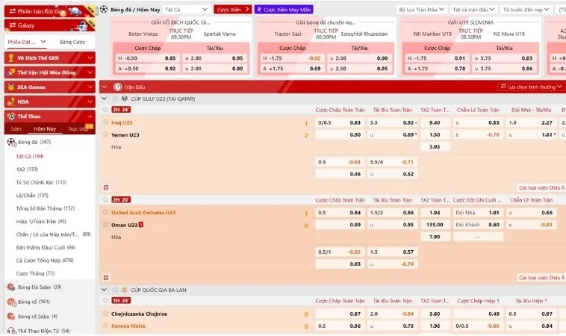Select Lẻ/Chẵn (135) market

(32, 195)
